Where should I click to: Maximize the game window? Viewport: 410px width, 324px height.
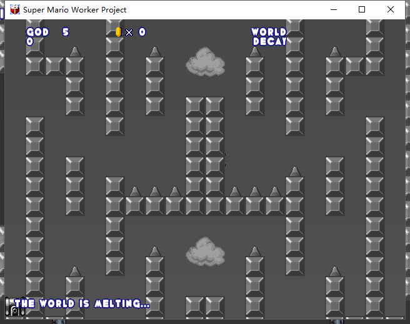(x=362, y=9)
